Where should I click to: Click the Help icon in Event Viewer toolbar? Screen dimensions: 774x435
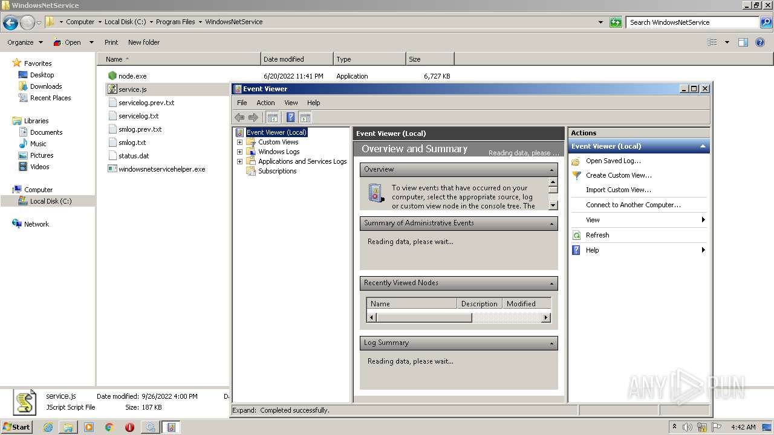(x=291, y=118)
